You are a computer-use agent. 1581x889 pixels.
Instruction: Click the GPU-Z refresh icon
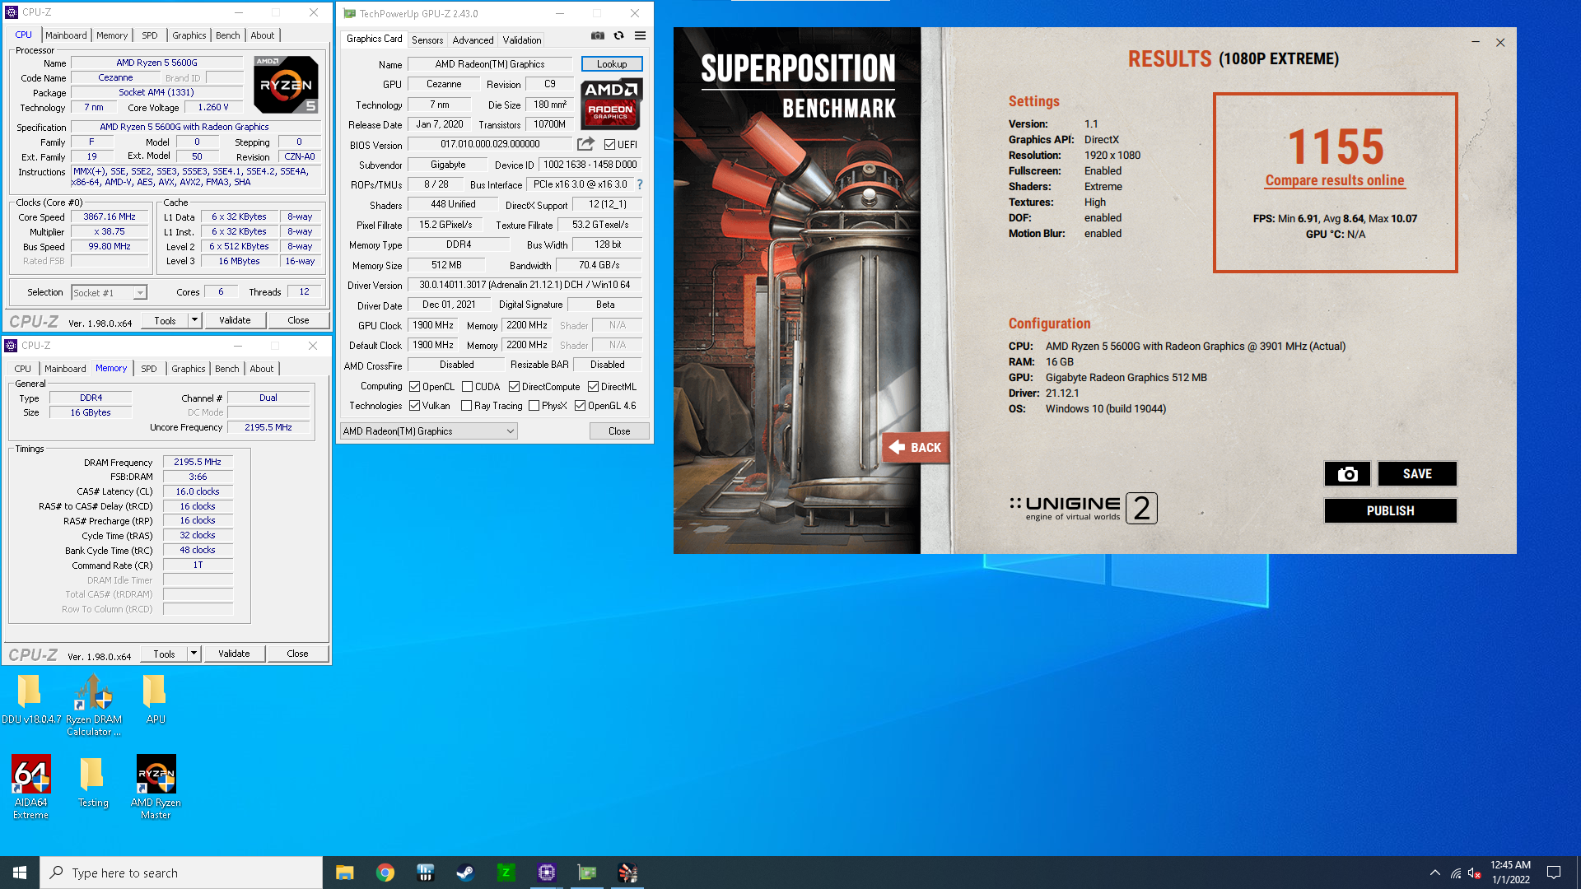pyautogui.click(x=618, y=35)
